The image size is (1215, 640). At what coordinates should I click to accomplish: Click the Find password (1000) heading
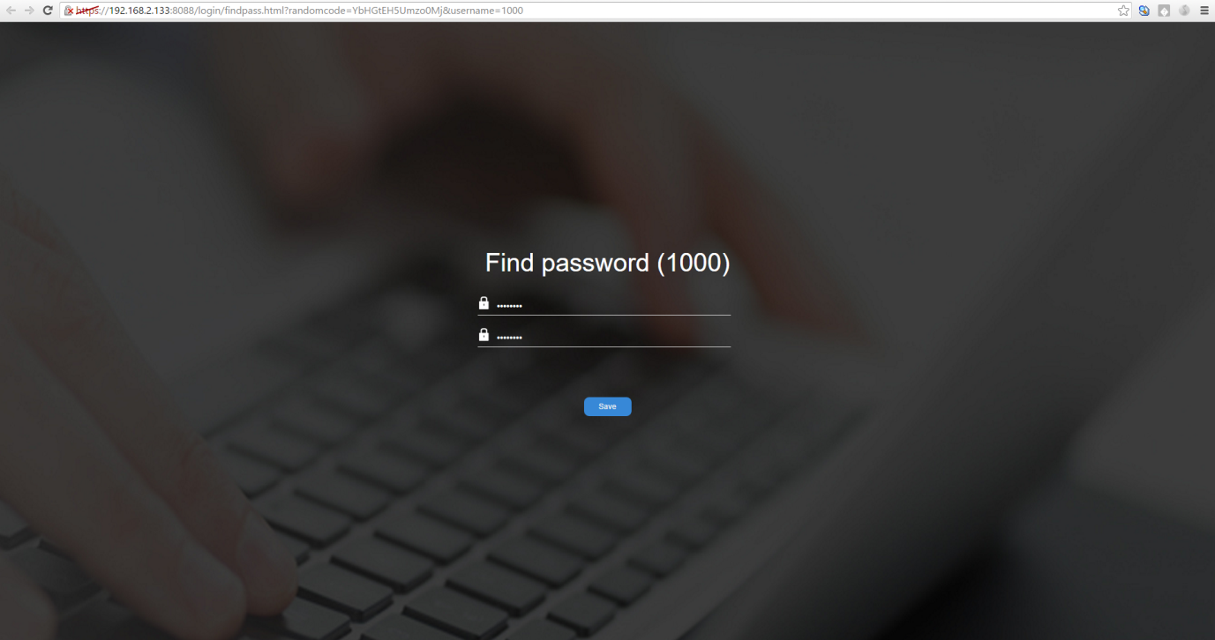pyautogui.click(x=608, y=263)
